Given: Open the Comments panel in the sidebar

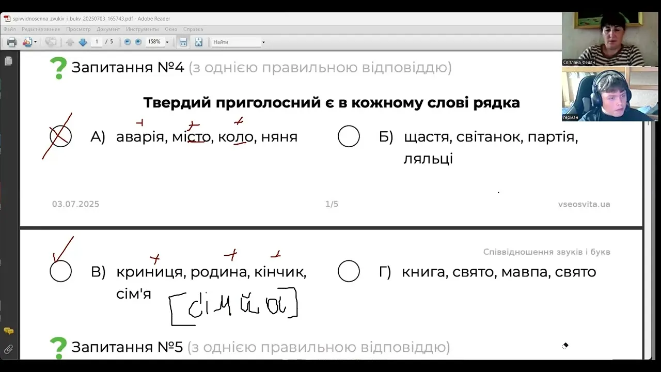Looking at the screenshot, I should click(x=8, y=331).
